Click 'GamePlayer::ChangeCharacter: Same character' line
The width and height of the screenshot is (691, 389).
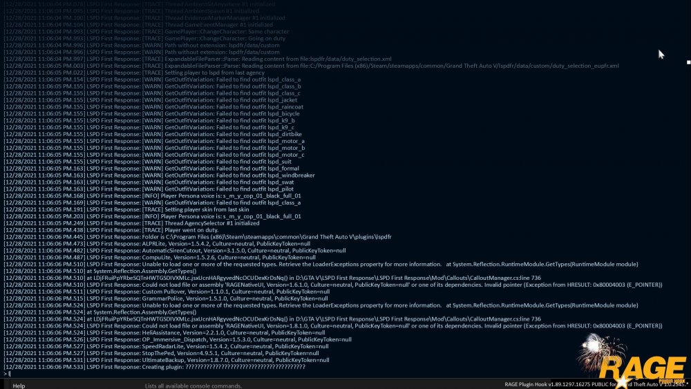click(146, 32)
